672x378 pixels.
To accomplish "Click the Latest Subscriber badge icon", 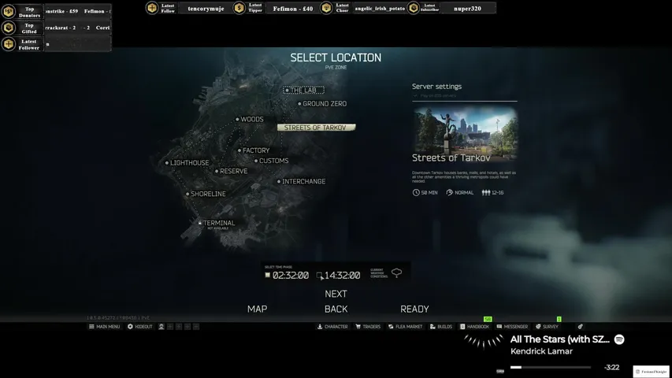I will pos(413,8).
